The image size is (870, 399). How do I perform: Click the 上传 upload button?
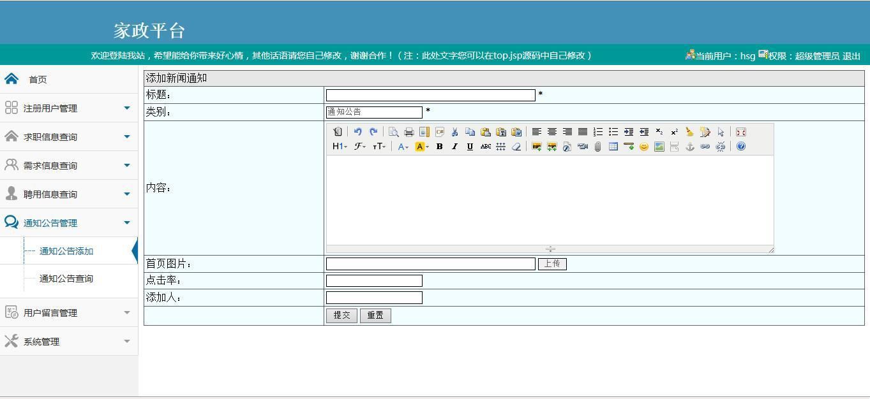pyautogui.click(x=552, y=264)
